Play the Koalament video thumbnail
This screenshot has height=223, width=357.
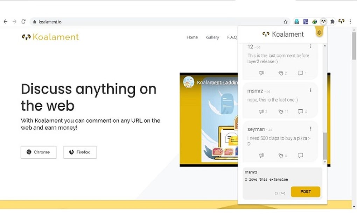point(209,120)
